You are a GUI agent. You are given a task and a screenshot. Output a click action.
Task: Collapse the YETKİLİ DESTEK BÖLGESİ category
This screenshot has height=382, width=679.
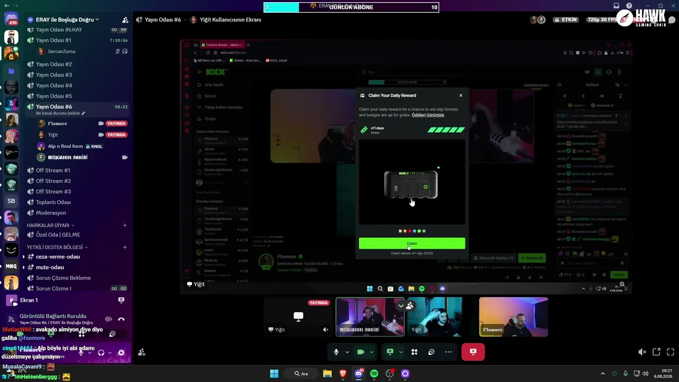tap(57, 247)
